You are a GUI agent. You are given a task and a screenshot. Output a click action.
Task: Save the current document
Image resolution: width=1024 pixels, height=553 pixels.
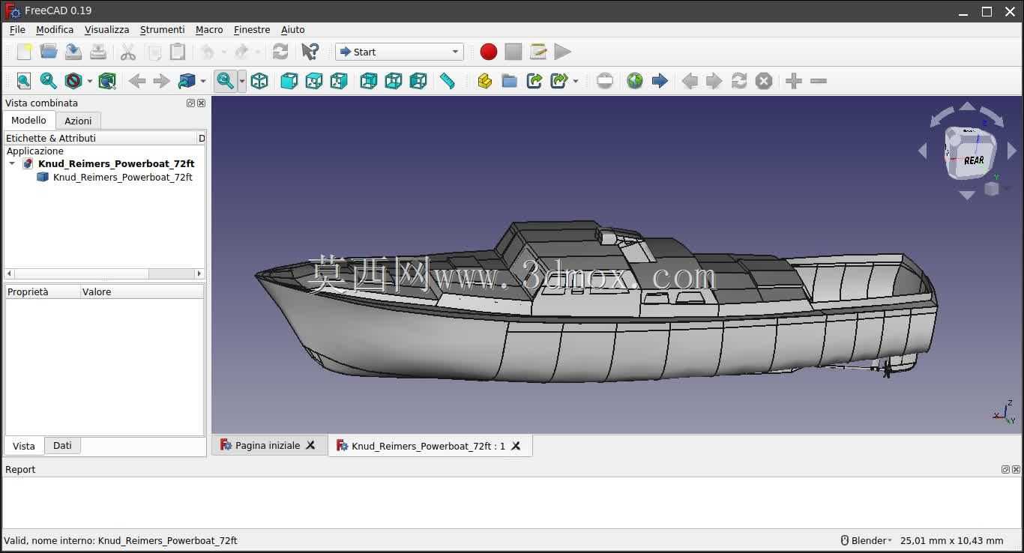[x=73, y=52]
